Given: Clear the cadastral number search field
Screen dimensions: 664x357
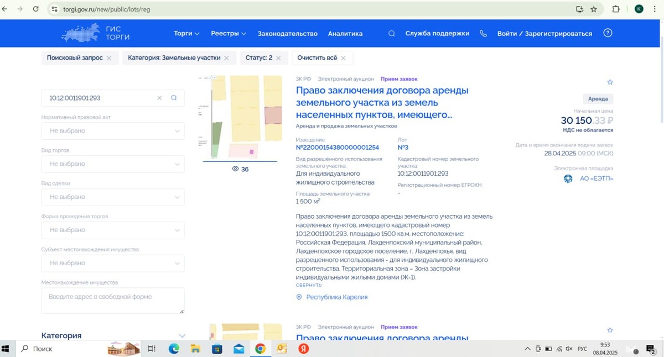Looking at the screenshot, I should click(159, 98).
